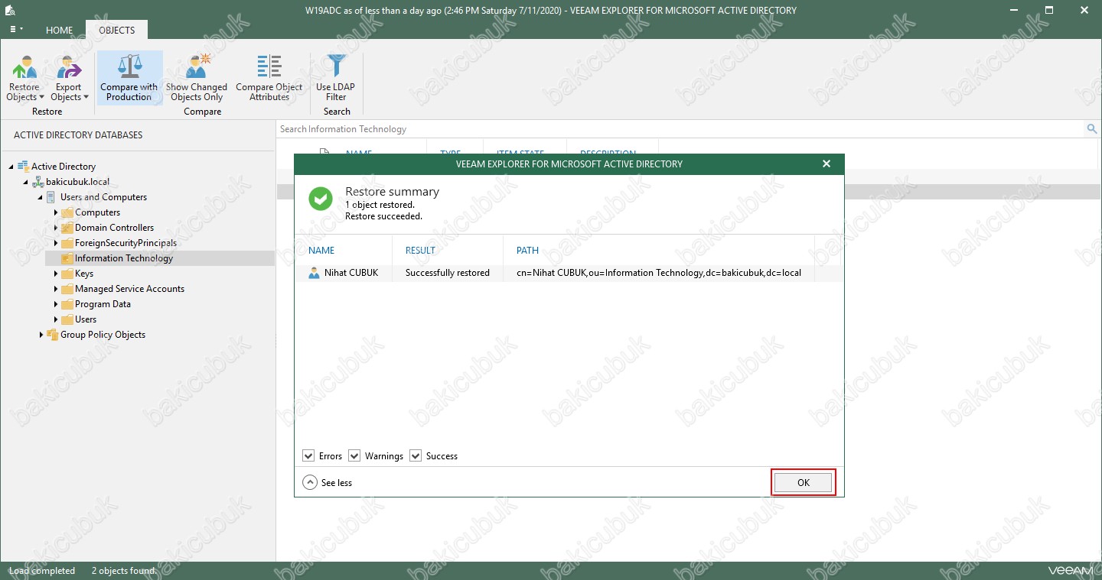Toggle Compare with Production
This screenshot has height=580, width=1102.
(x=129, y=78)
